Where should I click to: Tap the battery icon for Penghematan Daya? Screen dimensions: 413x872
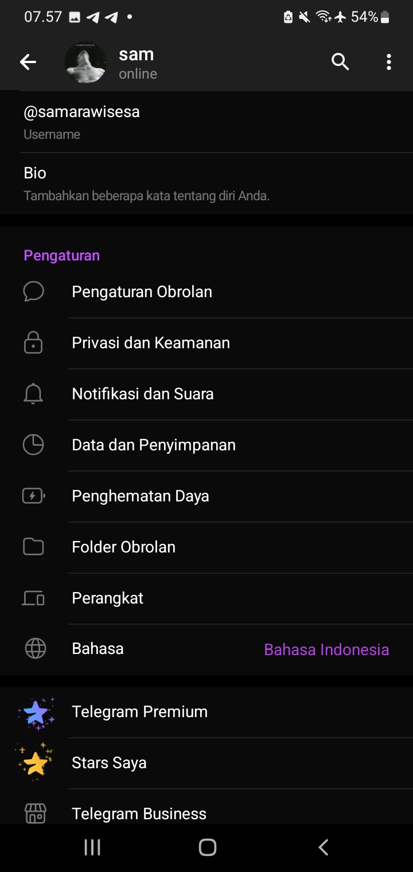coord(33,496)
